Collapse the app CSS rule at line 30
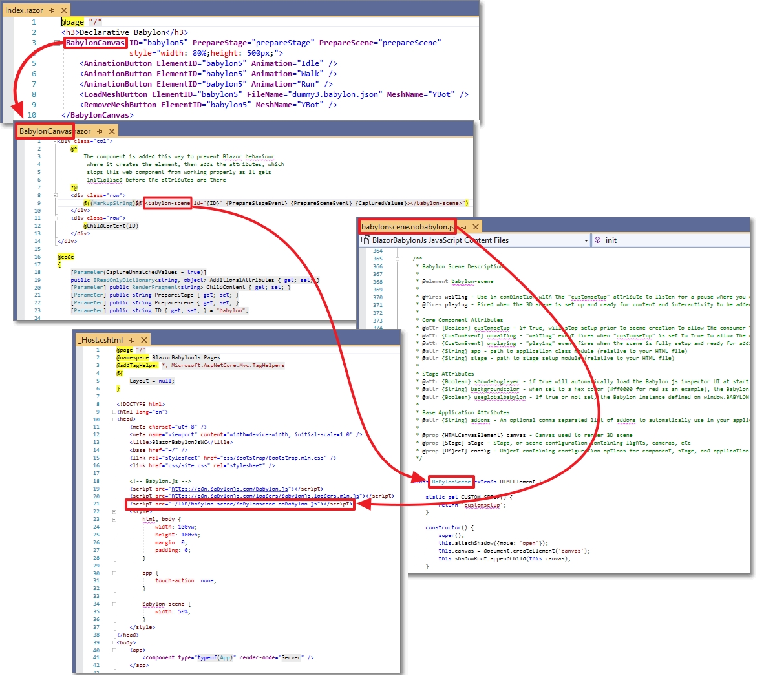The image size is (775, 689). [x=114, y=573]
